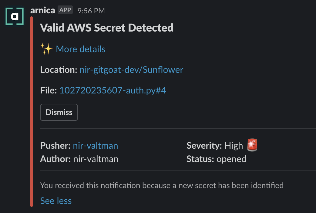Open the Pusher nir-valtman profile link
This screenshot has height=213, width=316.
[95, 146]
